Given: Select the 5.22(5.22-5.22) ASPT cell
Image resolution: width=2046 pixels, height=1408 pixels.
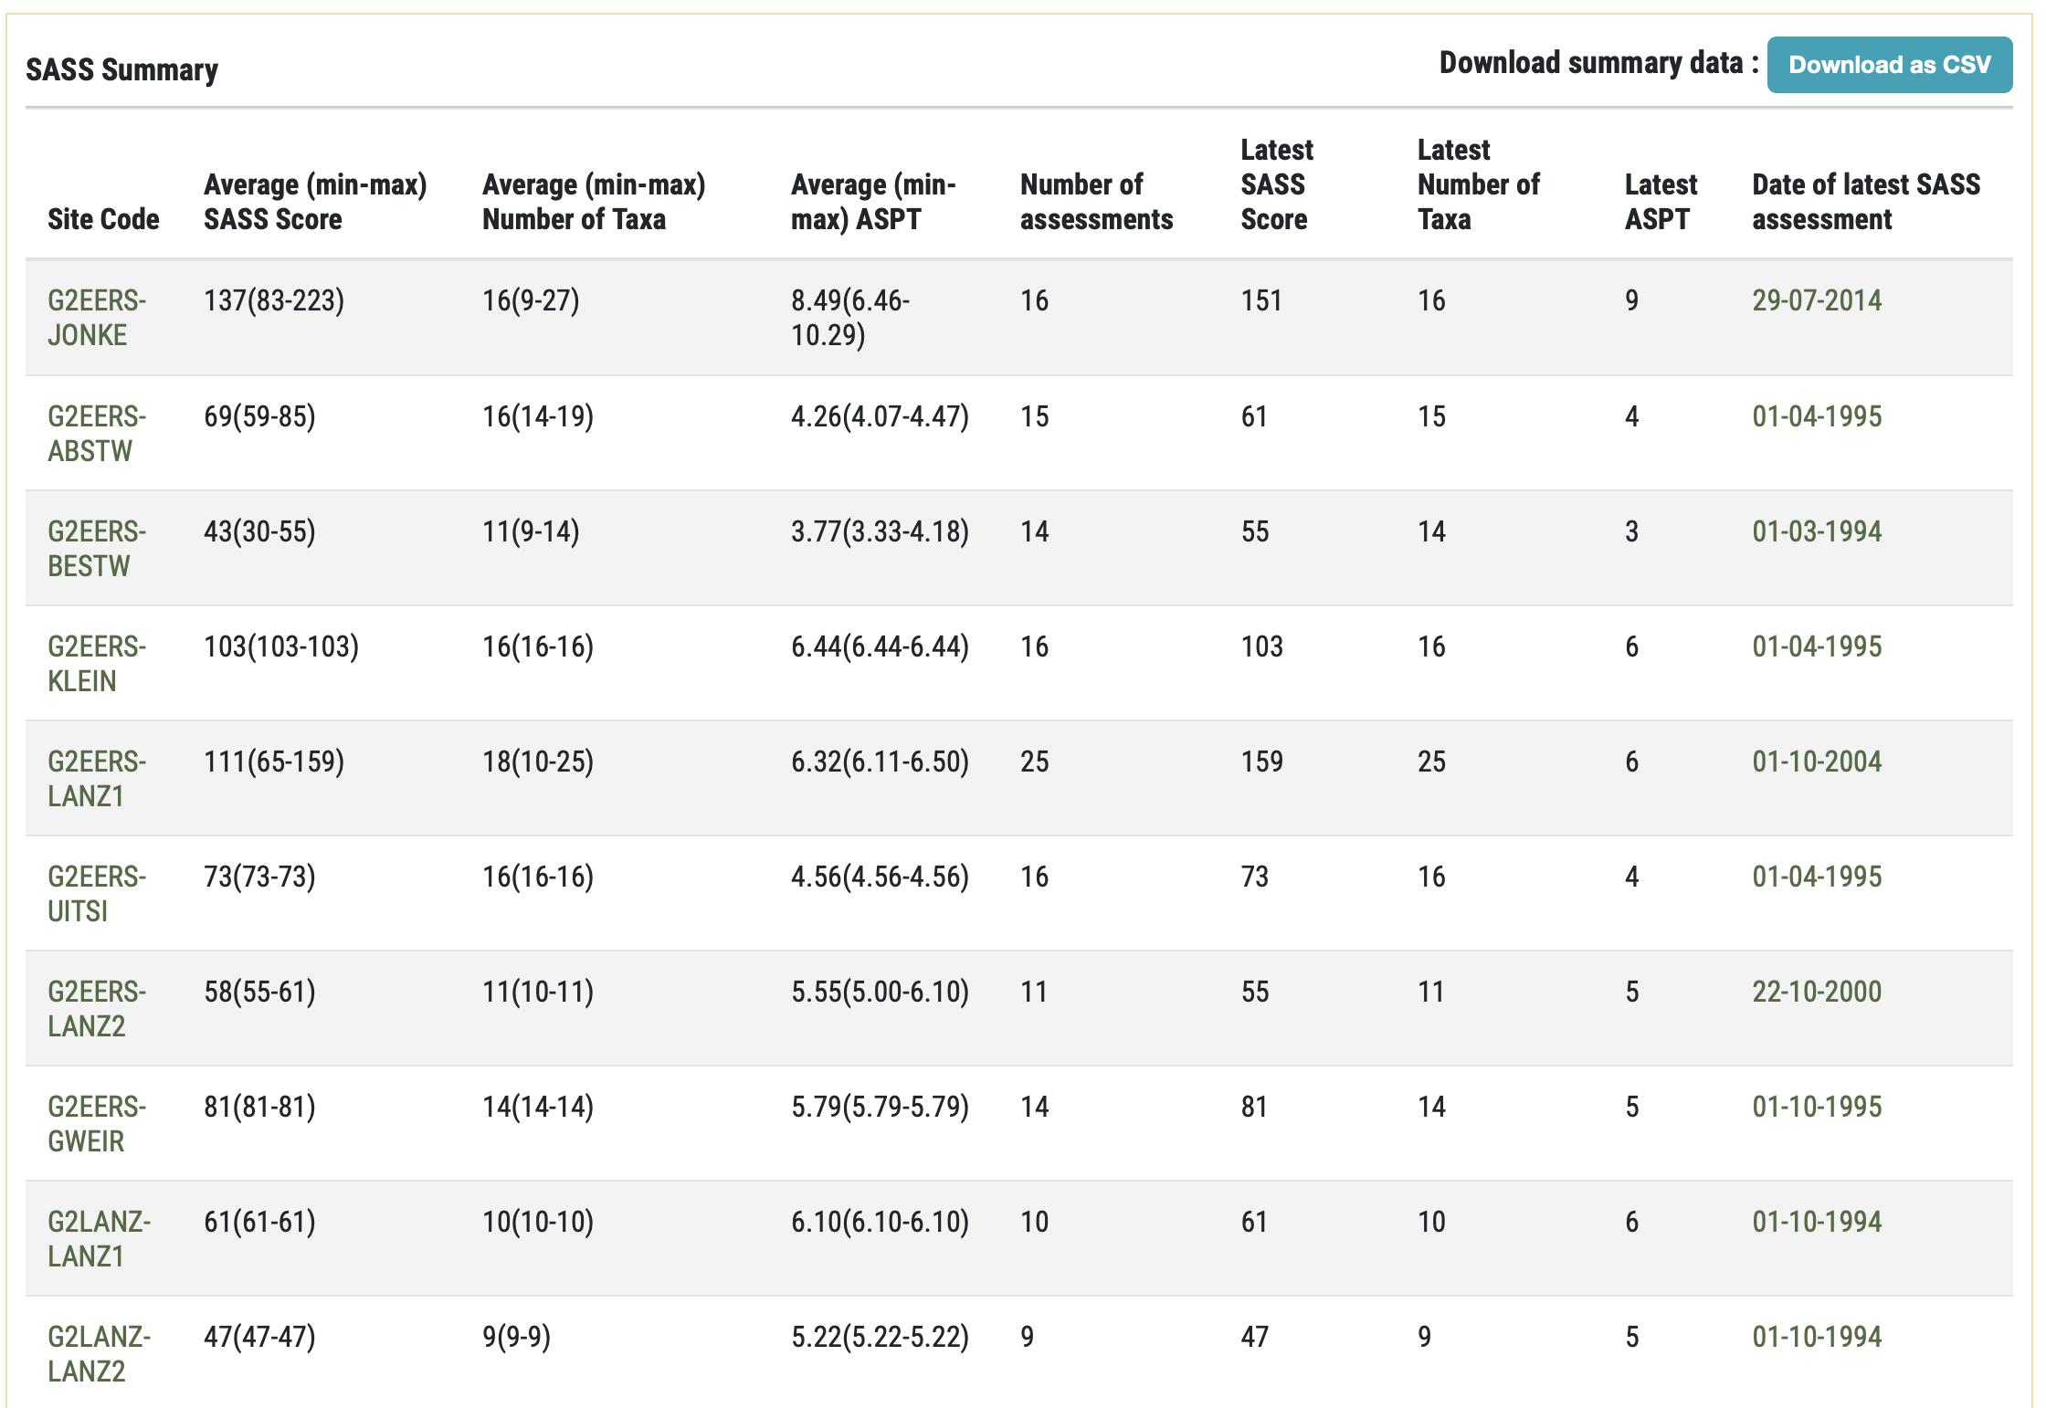Looking at the screenshot, I should coord(880,1337).
